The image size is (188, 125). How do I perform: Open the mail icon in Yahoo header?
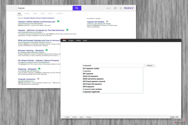click(115, 8)
